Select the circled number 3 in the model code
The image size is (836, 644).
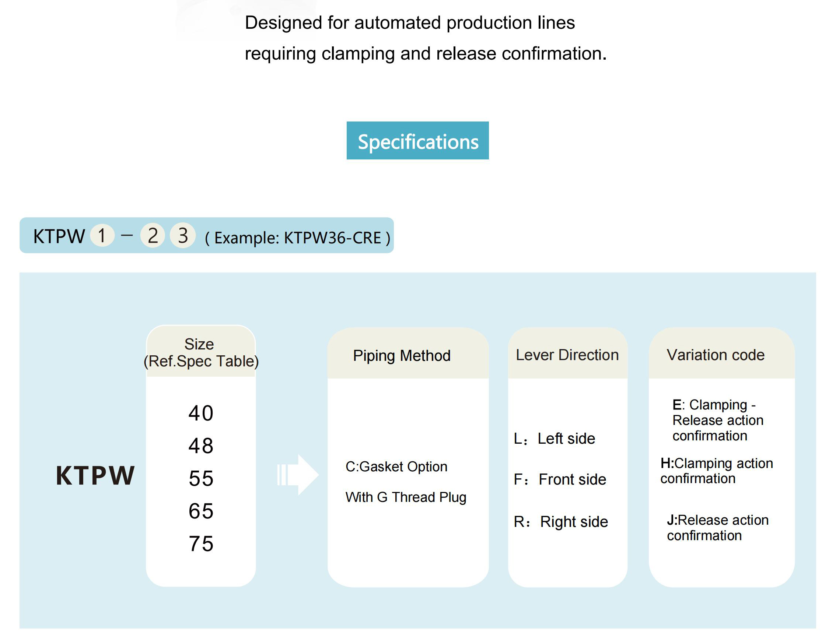[x=183, y=235]
